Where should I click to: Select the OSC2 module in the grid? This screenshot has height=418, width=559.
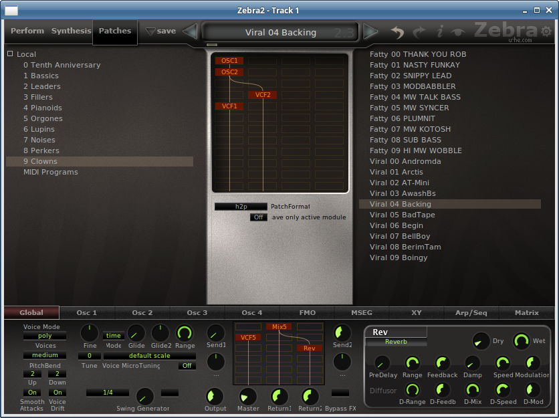click(x=229, y=72)
